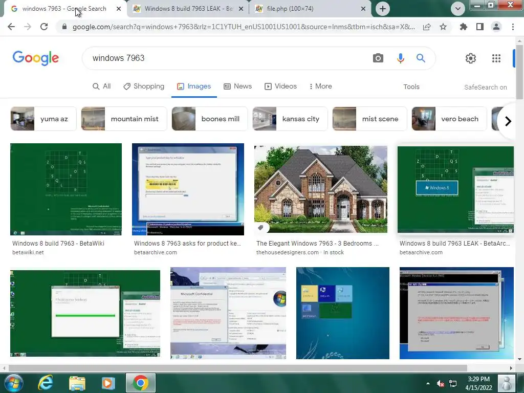Open Windows Explorer folder in taskbar

click(x=77, y=383)
